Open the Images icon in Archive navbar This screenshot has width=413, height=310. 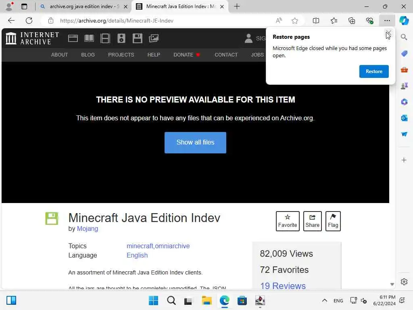point(154,38)
